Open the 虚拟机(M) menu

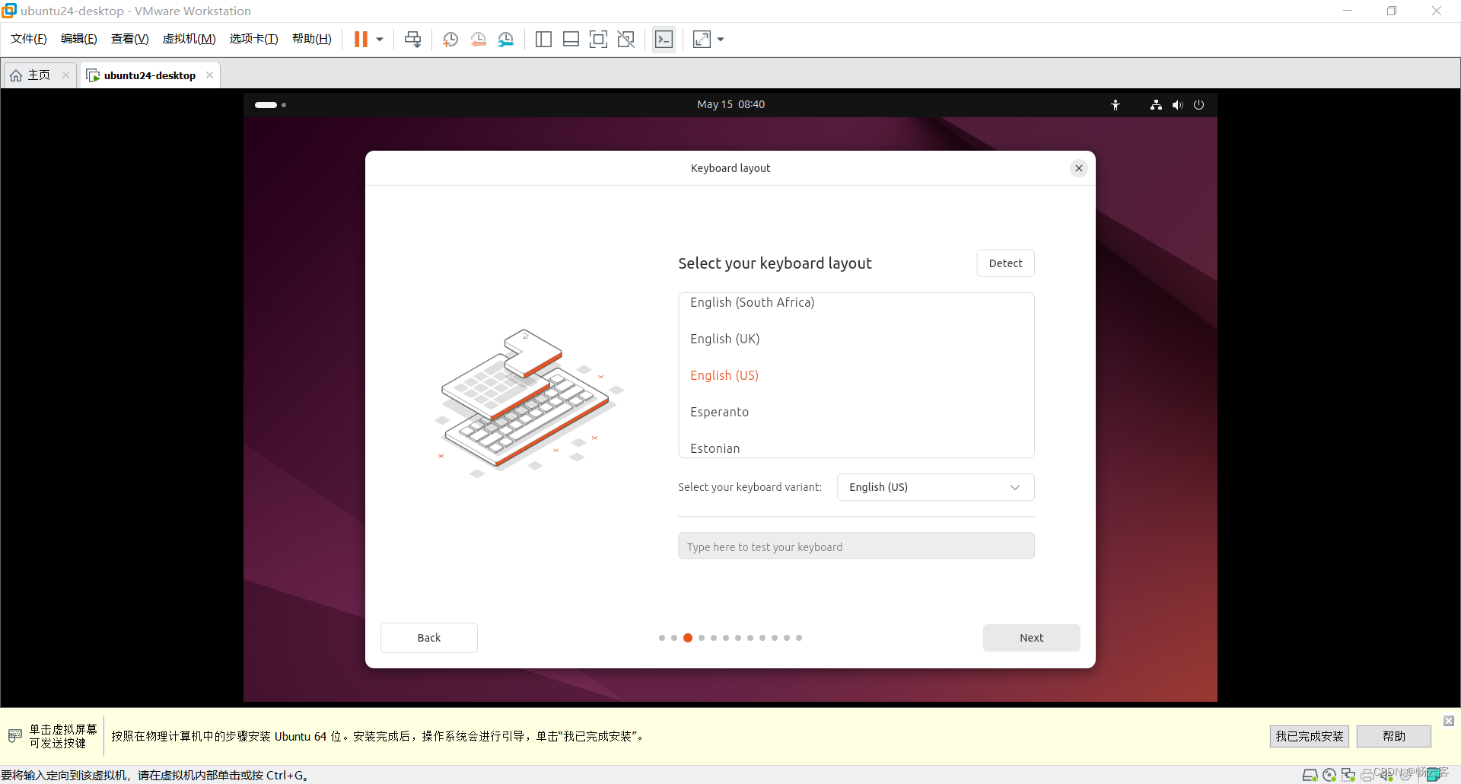click(x=189, y=38)
